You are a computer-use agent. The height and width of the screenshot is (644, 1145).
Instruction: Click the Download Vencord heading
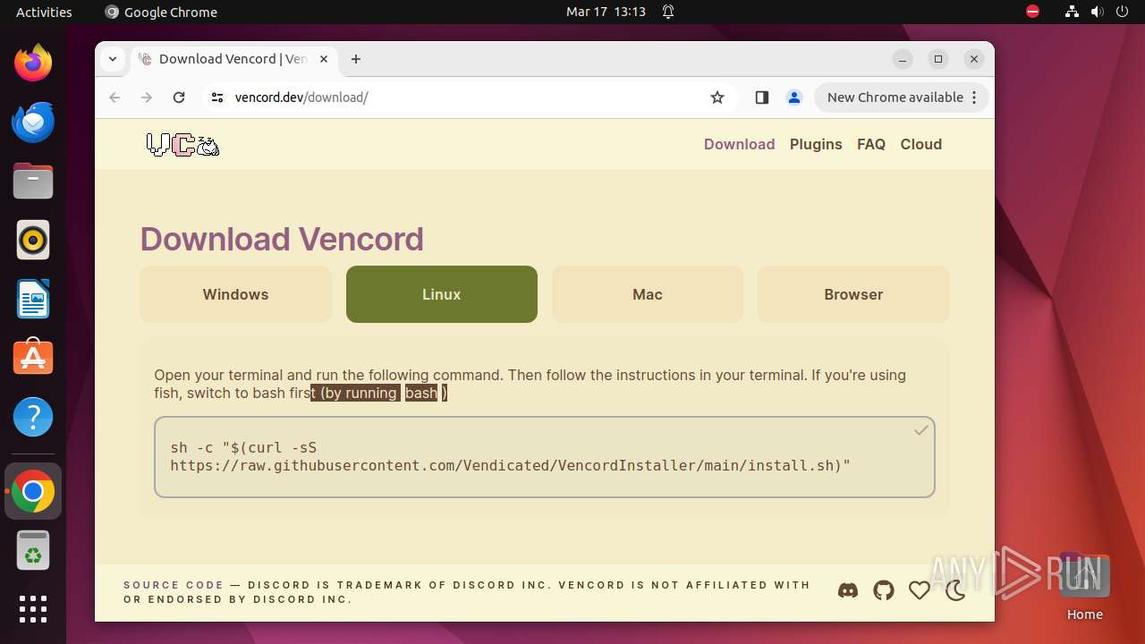click(282, 239)
